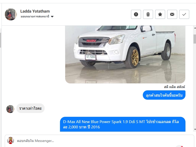Mark conversation unread with envelope icon
This screenshot has height=147, width=196.
[x=172, y=14]
